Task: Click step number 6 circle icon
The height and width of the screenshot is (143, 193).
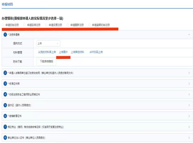Action: (5, 116)
